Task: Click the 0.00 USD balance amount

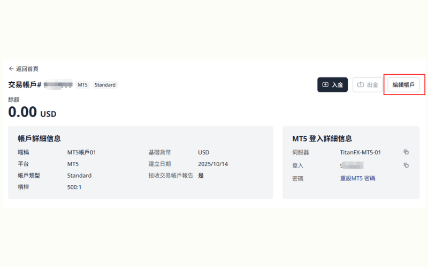Action: 32,112
